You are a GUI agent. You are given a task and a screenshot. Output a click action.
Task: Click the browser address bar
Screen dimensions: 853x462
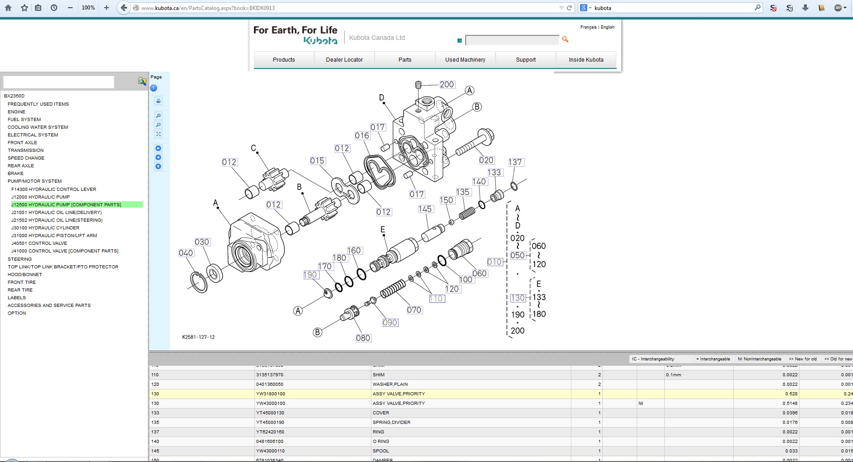click(x=345, y=8)
